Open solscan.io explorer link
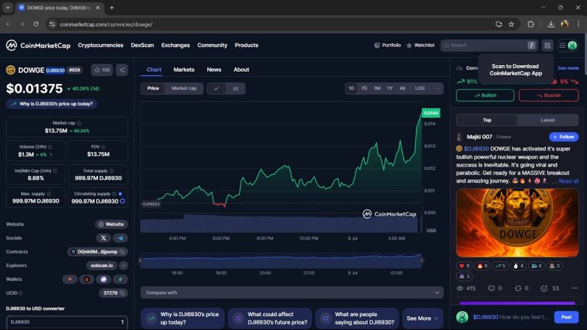This screenshot has width=587, height=330. click(102, 266)
